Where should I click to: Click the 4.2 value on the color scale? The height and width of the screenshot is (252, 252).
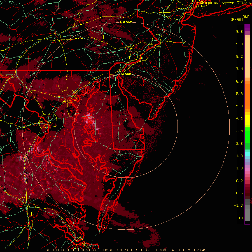click(x=239, y=119)
